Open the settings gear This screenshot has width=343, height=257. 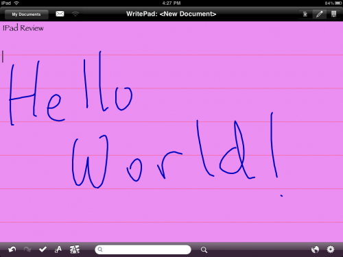click(x=331, y=249)
